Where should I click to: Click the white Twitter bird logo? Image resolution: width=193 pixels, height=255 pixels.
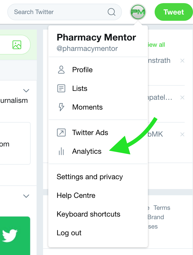[x=10, y=235]
